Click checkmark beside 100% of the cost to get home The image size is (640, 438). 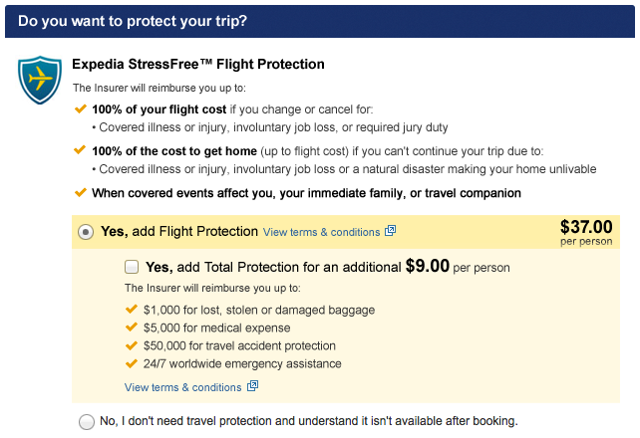[x=81, y=150]
